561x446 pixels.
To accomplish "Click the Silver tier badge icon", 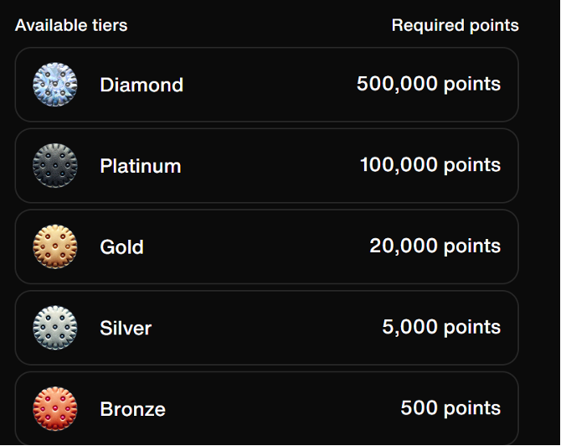I will [x=55, y=328].
